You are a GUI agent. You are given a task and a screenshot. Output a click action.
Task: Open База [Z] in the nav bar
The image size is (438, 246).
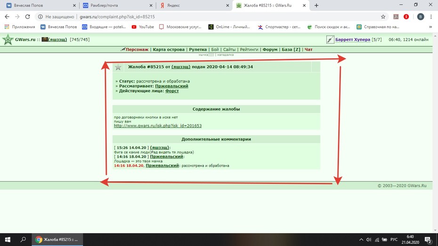pos(291,49)
